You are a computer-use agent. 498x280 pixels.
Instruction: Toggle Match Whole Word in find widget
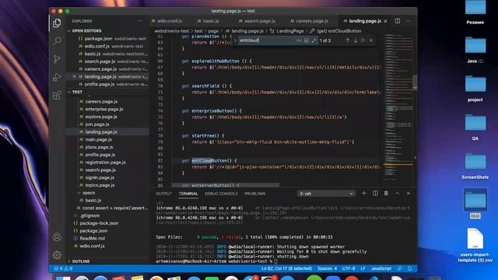pyautogui.click(x=306, y=40)
